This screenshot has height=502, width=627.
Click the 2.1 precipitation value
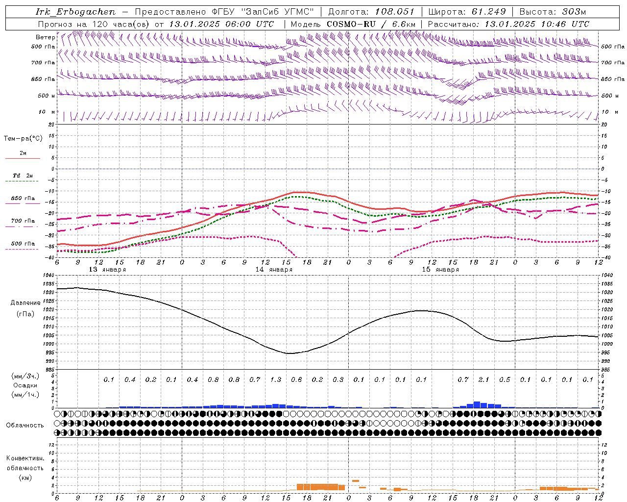tap(483, 379)
